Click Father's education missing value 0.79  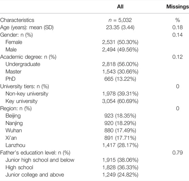(x=177, y=153)
